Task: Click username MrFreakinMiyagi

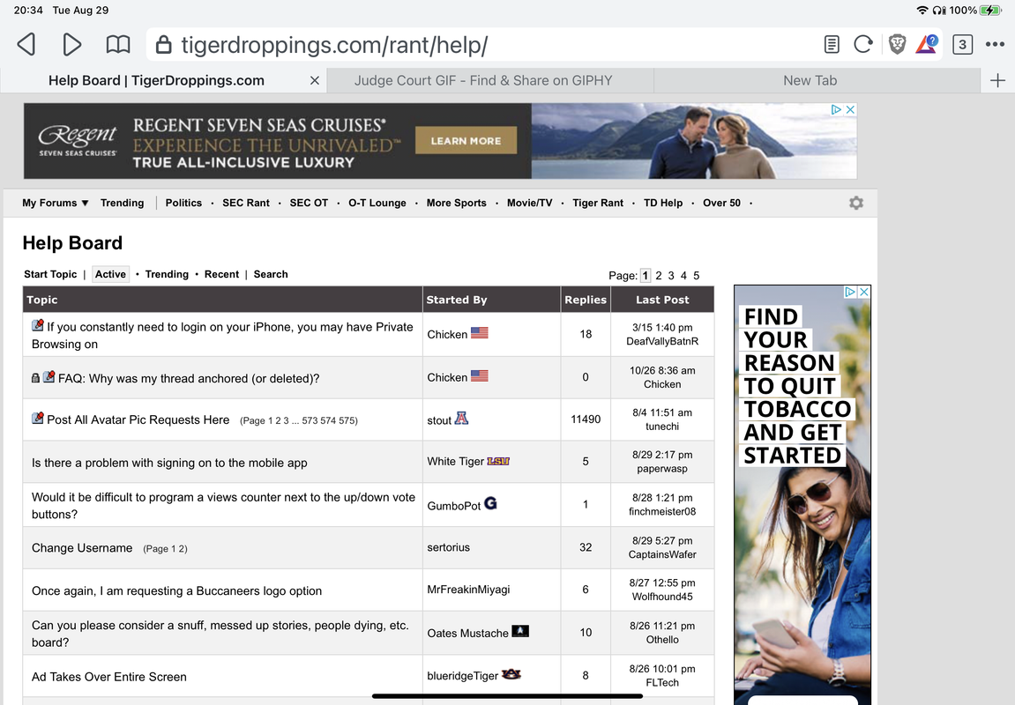Action: pos(468,590)
